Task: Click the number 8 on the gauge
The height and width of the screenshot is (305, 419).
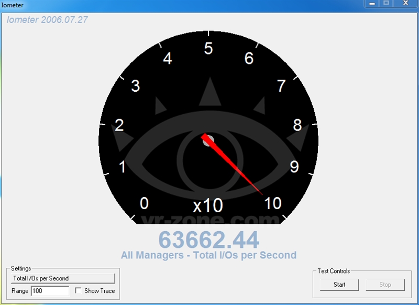Action: [x=297, y=125]
